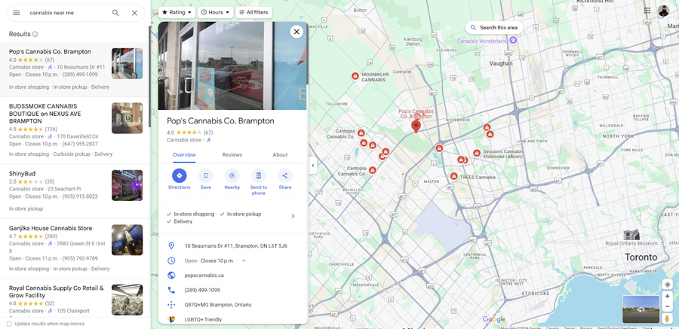Open the storefront photo in details
Viewport: 679px width, 329px height.
[x=233, y=65]
